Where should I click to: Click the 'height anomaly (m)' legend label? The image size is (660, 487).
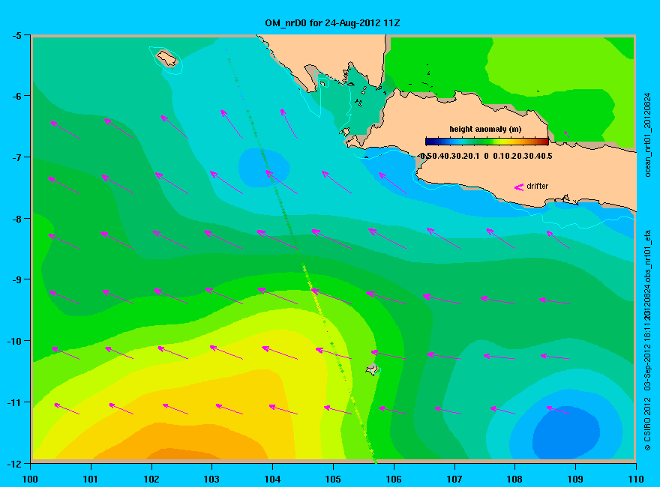(485, 129)
